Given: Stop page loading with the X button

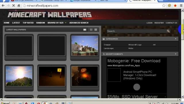Looking at the screenshot, I should [x=14, y=5].
